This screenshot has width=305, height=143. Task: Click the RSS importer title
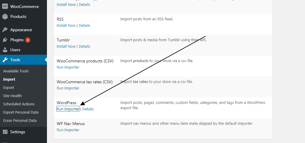(60, 19)
